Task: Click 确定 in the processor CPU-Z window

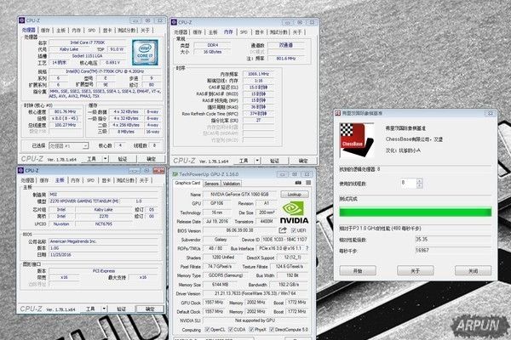Action: pyautogui.click(x=151, y=159)
